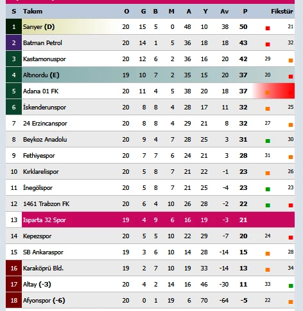The width and height of the screenshot is (303, 311).
Task: Open fixture week 29 in Kastamonuspor row
Action: 268,59
